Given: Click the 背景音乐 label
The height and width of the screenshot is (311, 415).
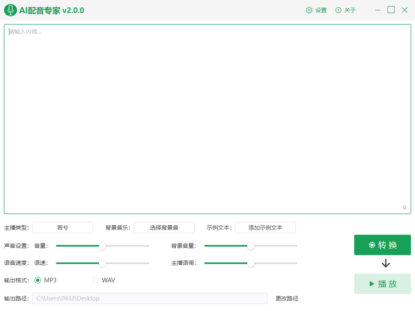Looking at the screenshot, I should coord(118,228).
